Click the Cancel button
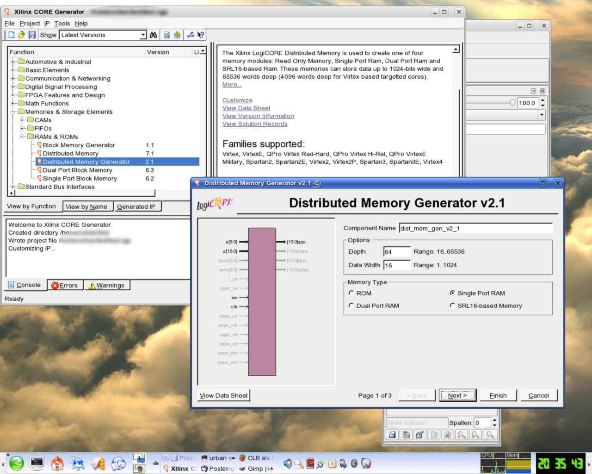Viewport: 592px width, 474px height. coord(539,395)
